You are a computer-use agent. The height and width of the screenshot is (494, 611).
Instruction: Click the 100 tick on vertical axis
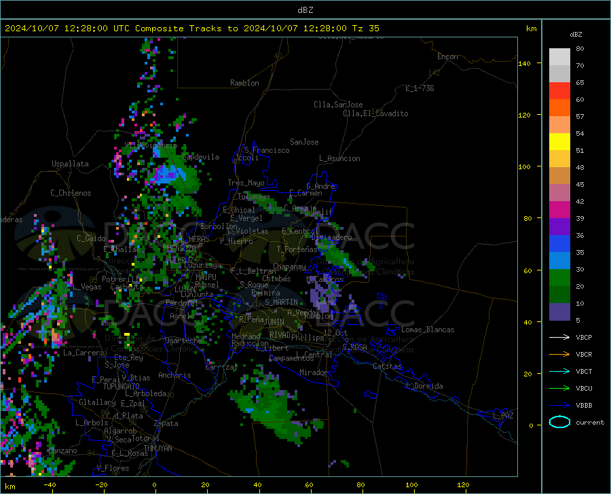pos(525,167)
